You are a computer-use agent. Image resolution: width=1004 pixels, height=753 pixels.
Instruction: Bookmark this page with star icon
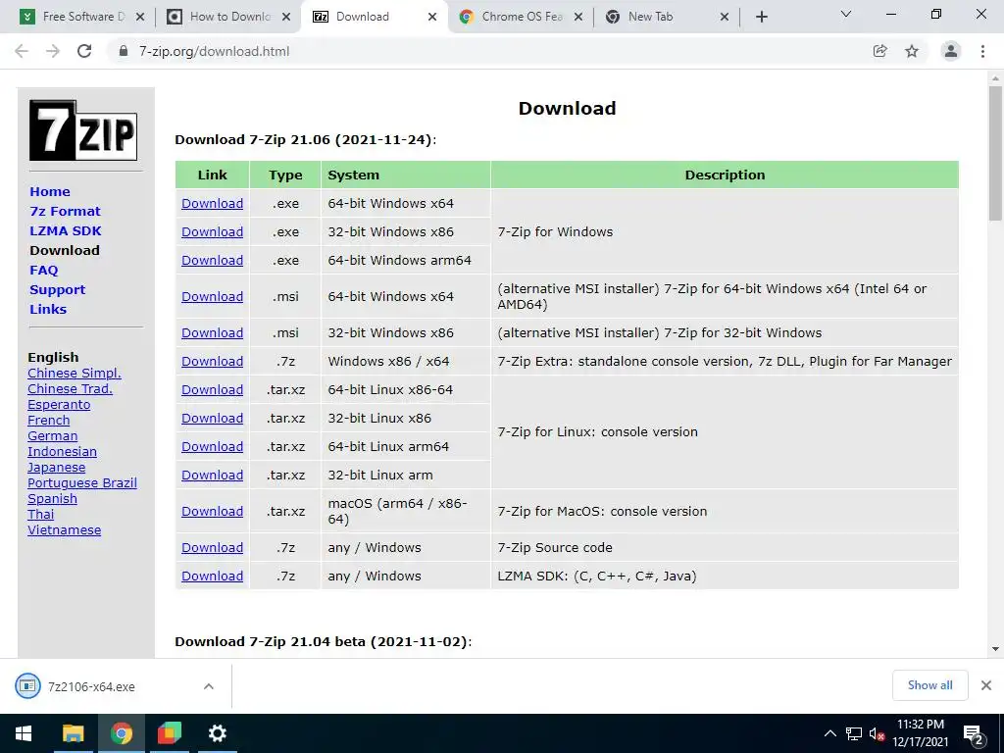pyautogui.click(x=912, y=51)
